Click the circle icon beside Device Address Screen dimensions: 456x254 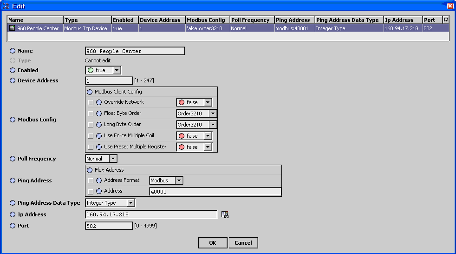[13, 81]
